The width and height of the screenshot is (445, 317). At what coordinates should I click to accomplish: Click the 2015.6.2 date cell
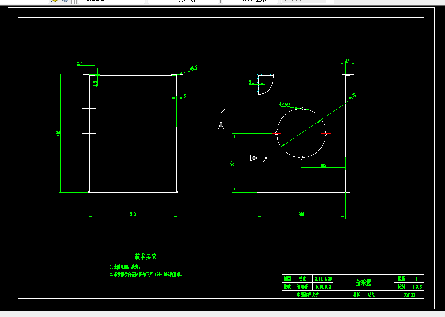323,287
